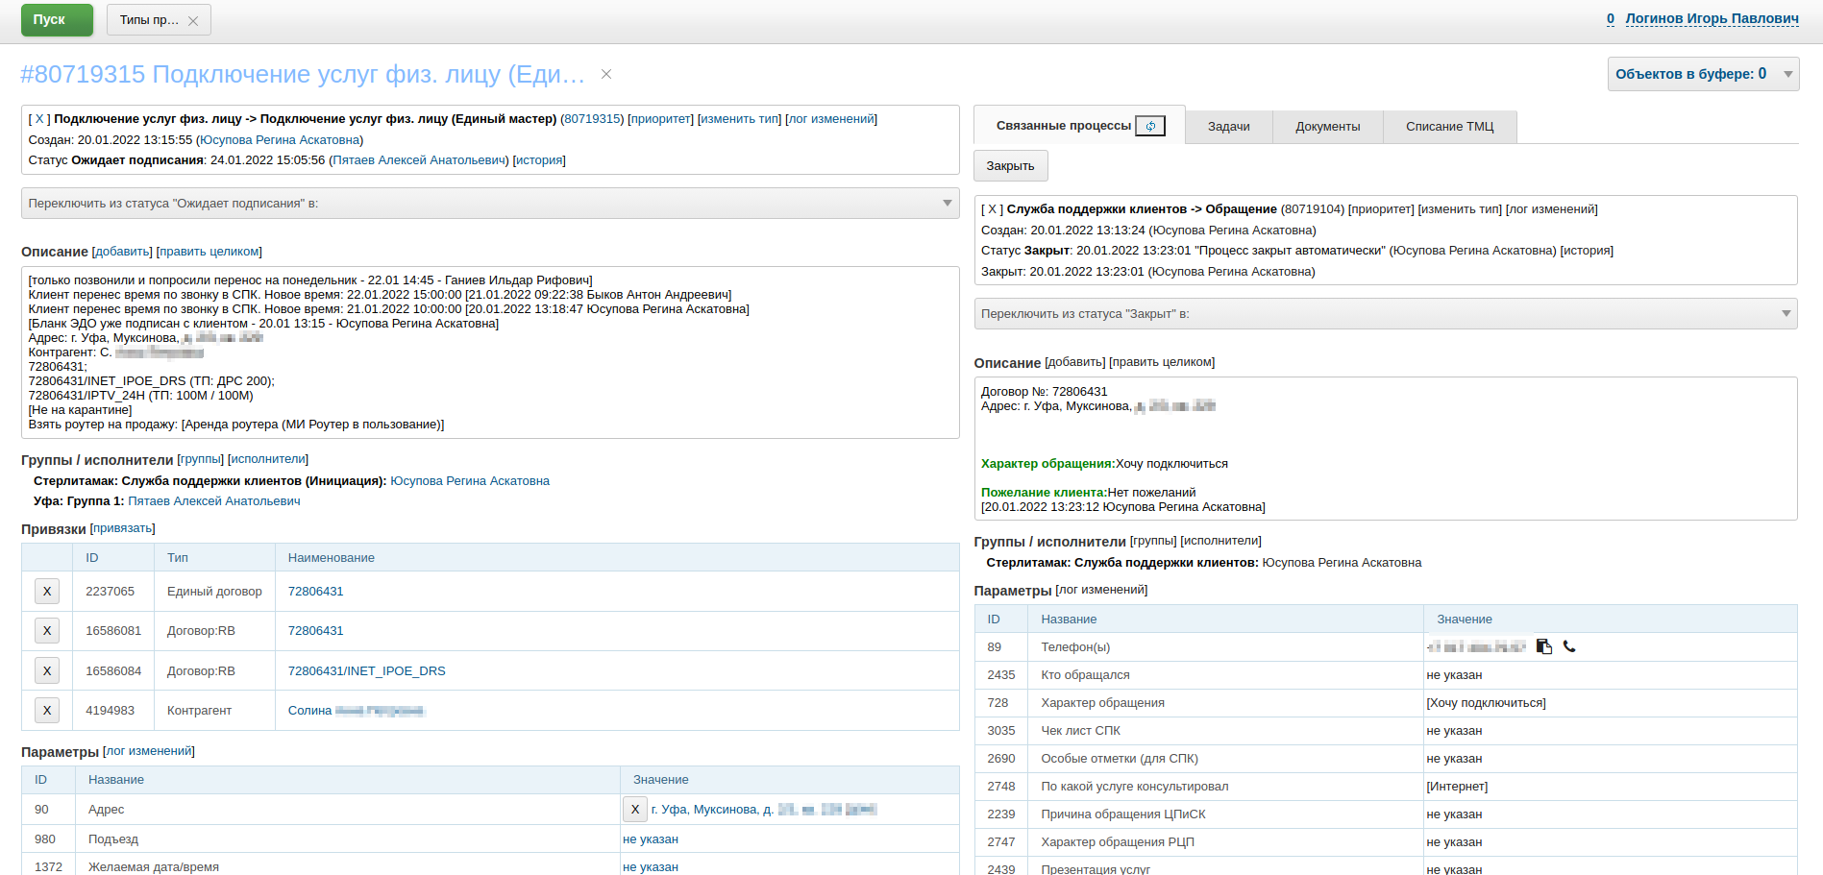Open Единый договор 72806431 link
The width and height of the screenshot is (1823, 875).
click(x=315, y=592)
